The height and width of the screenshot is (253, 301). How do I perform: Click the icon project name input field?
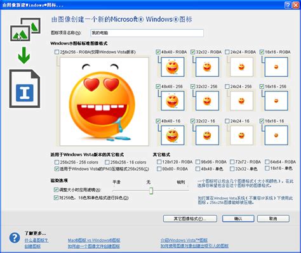click(147, 33)
